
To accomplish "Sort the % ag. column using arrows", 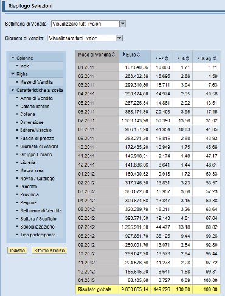I will click(215, 58).
